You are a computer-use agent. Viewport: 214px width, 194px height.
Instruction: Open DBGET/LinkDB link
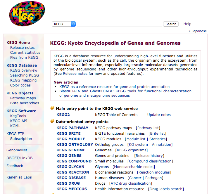[x=20, y=158]
